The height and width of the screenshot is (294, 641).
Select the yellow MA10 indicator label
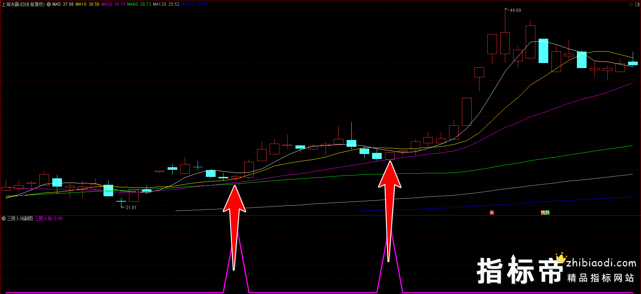pyautogui.click(x=87, y=4)
